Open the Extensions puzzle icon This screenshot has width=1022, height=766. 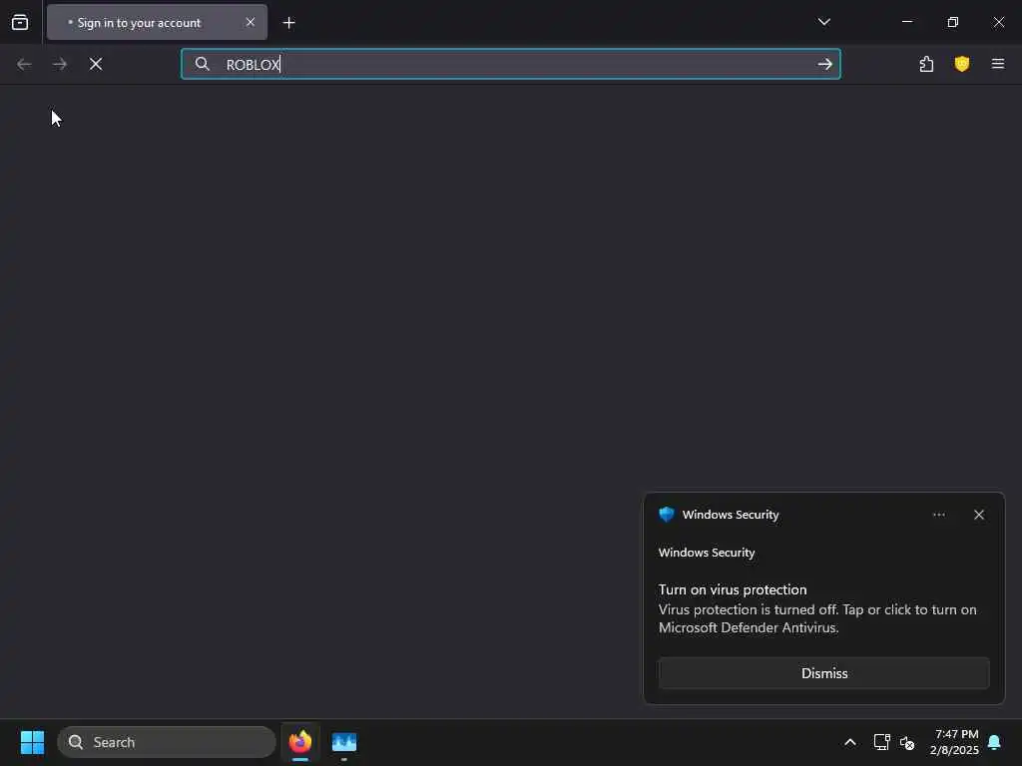(926, 64)
